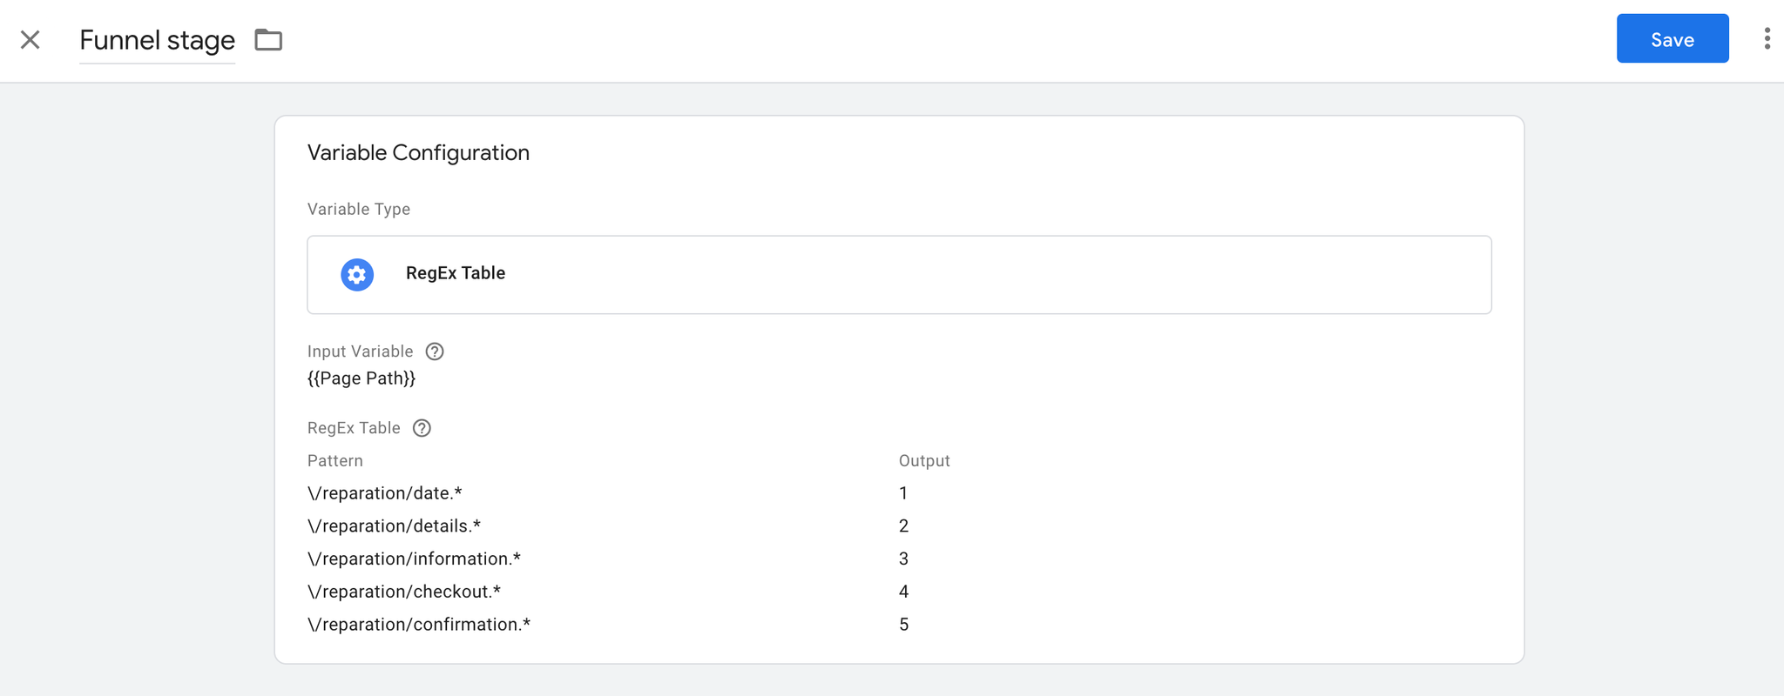Close the variable editor with X icon

[x=30, y=40]
